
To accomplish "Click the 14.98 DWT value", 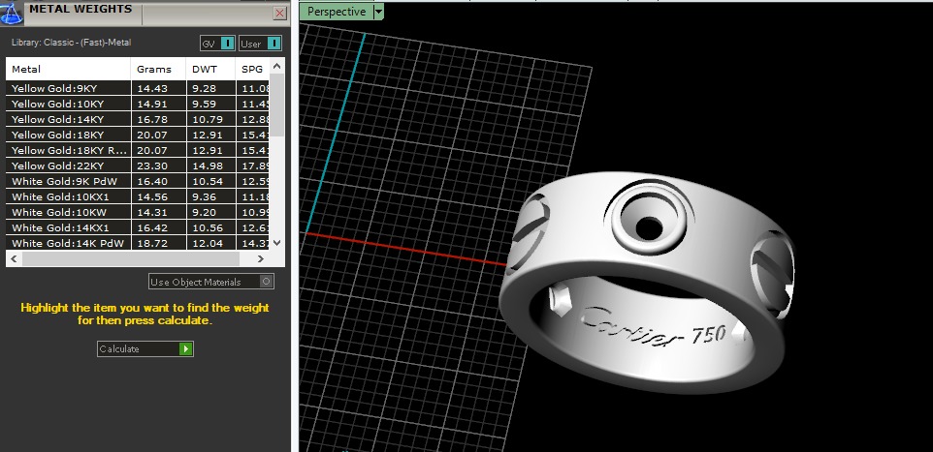I will [208, 166].
